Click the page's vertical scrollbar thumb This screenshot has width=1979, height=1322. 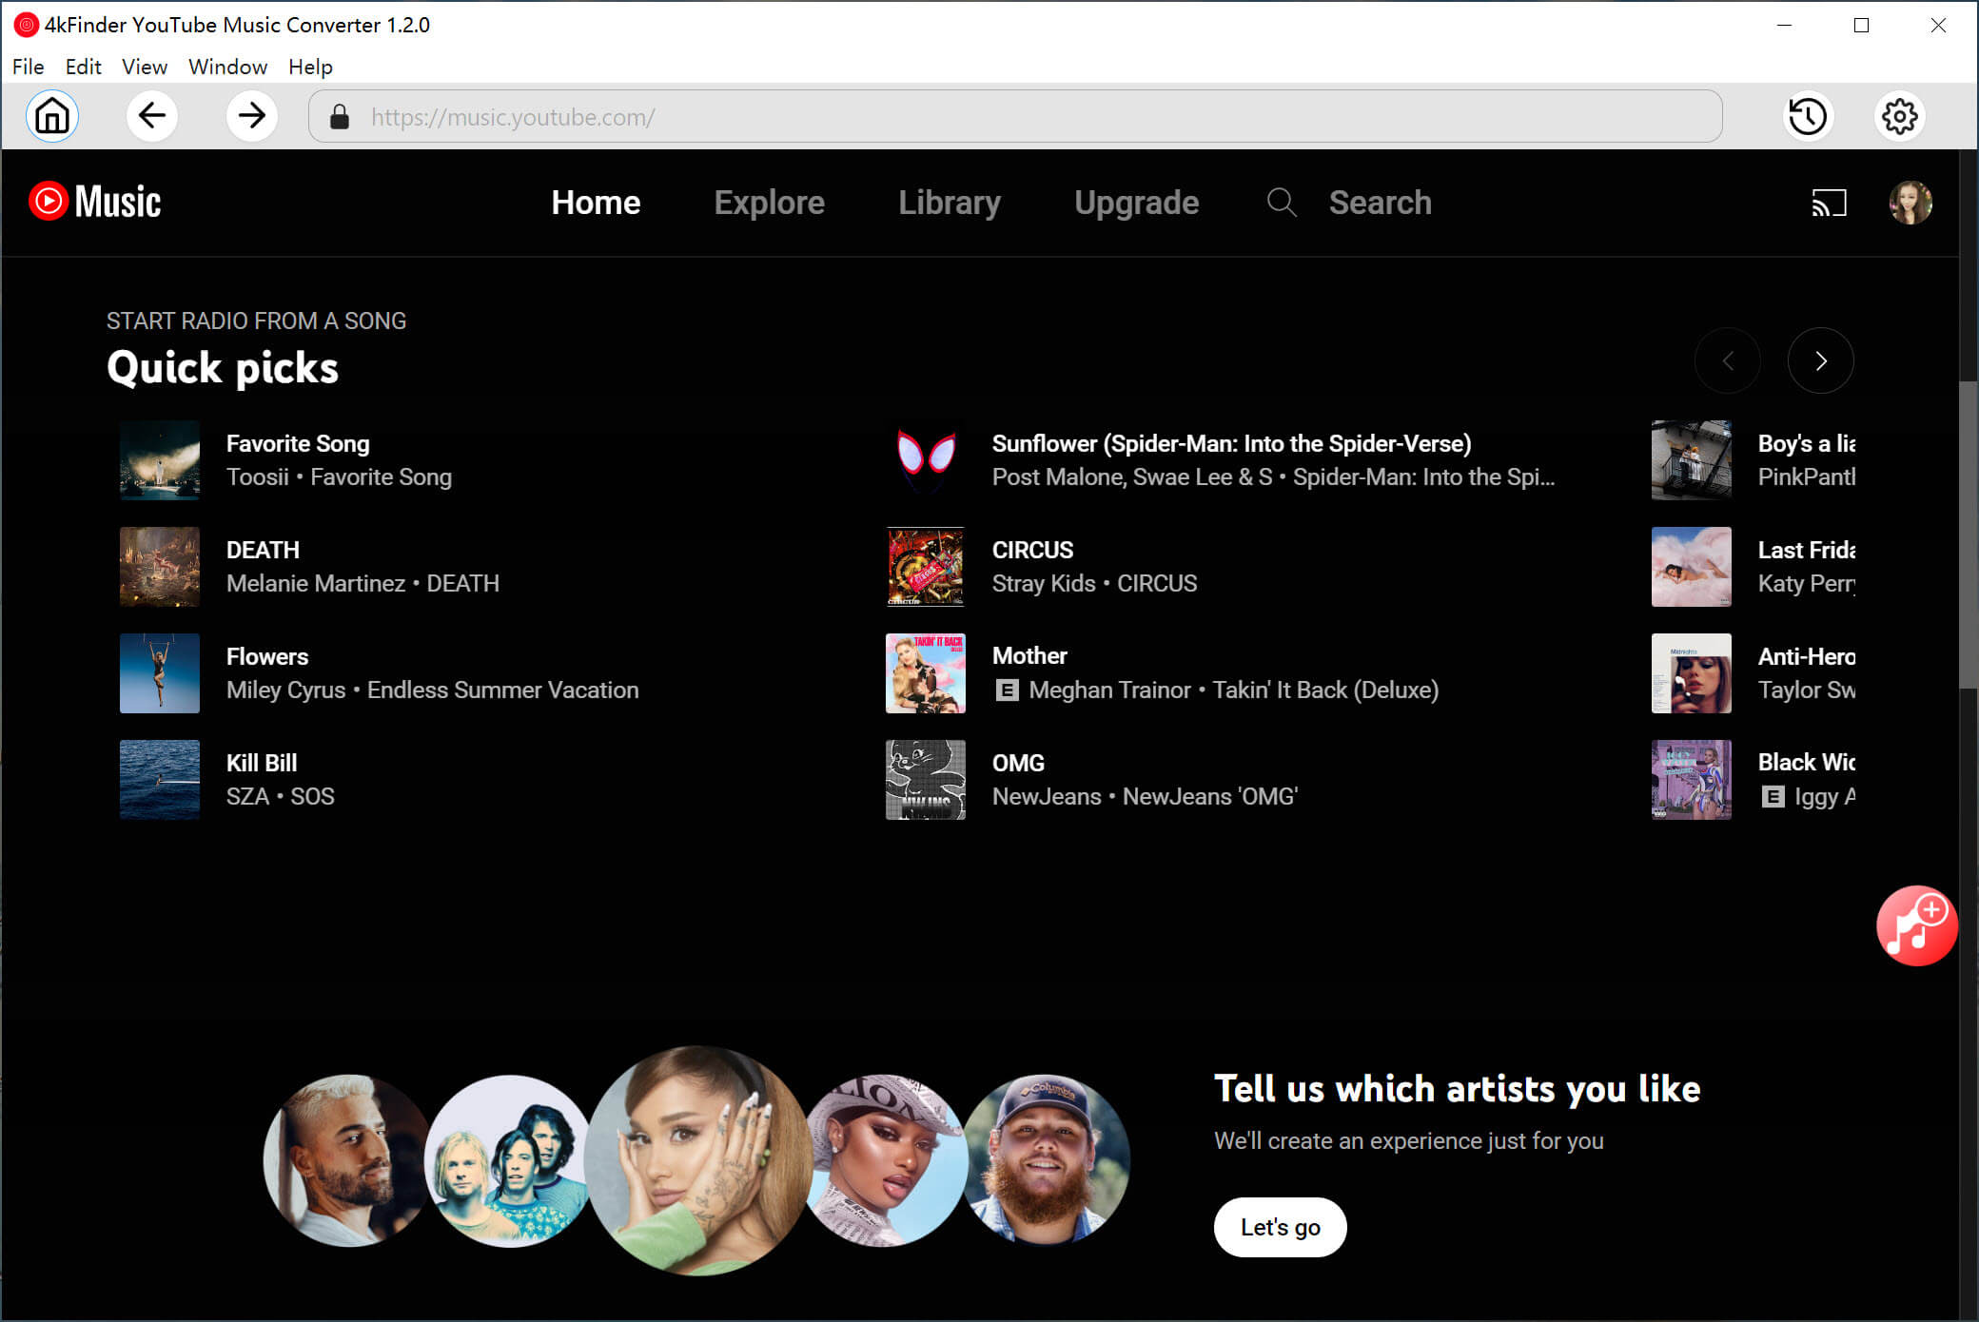coord(1968,533)
